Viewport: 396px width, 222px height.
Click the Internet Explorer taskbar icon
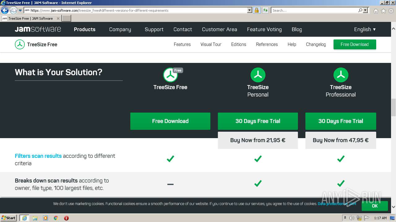coord(24,218)
